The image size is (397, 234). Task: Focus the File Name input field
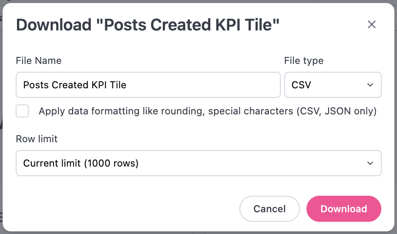coord(148,85)
